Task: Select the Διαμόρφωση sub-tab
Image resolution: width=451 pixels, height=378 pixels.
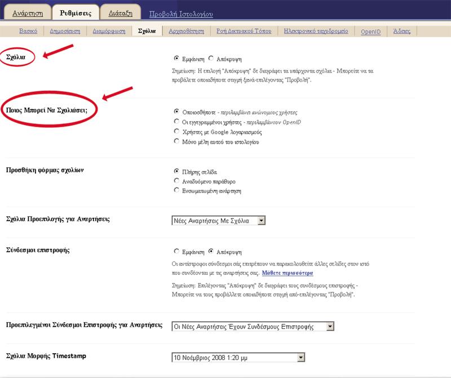Action: click(x=110, y=31)
